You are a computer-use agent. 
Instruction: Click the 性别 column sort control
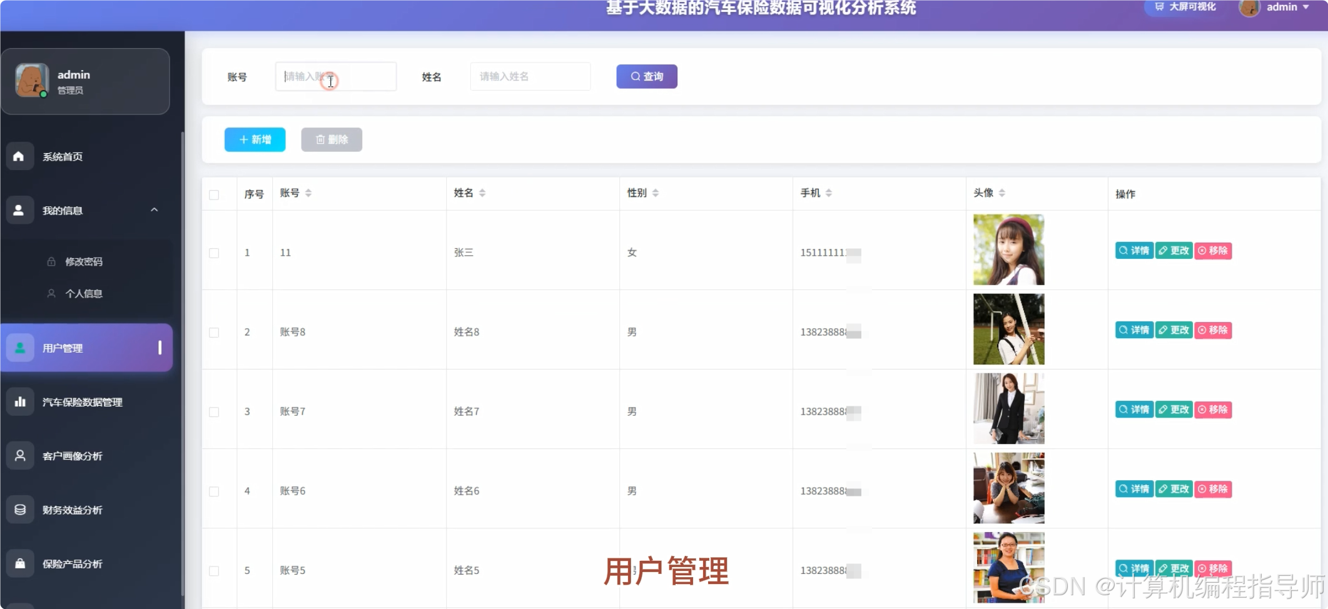656,193
